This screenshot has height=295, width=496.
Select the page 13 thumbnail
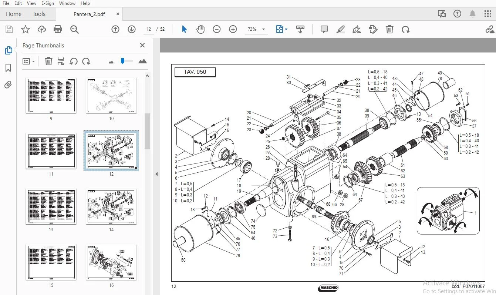[x=51, y=206]
